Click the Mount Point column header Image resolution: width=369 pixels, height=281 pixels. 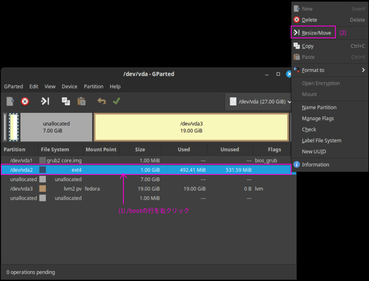(x=101, y=150)
